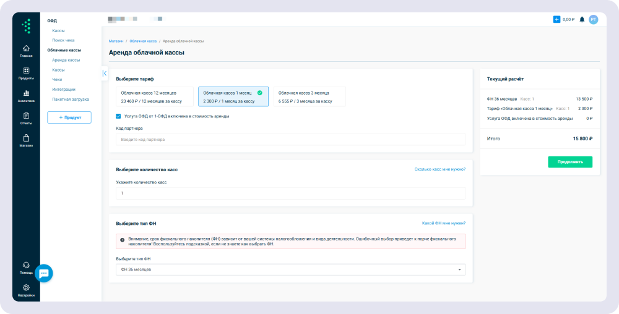Uncheck the Услуга ОФД от 1-ОФД checkbox
Image resolution: width=619 pixels, height=314 pixels.
(119, 116)
